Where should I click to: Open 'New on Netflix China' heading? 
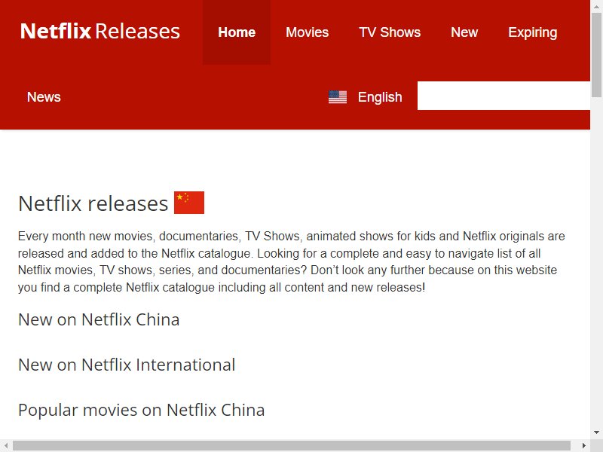pos(99,319)
